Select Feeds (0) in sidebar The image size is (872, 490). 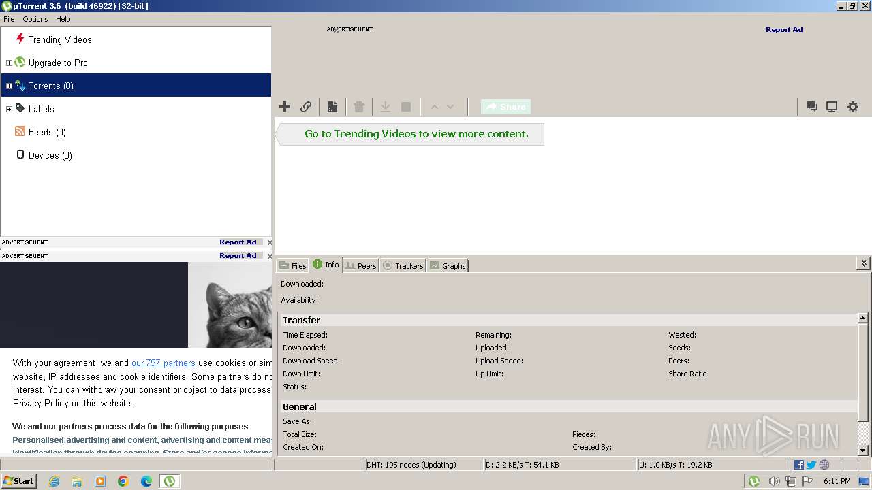click(x=47, y=132)
